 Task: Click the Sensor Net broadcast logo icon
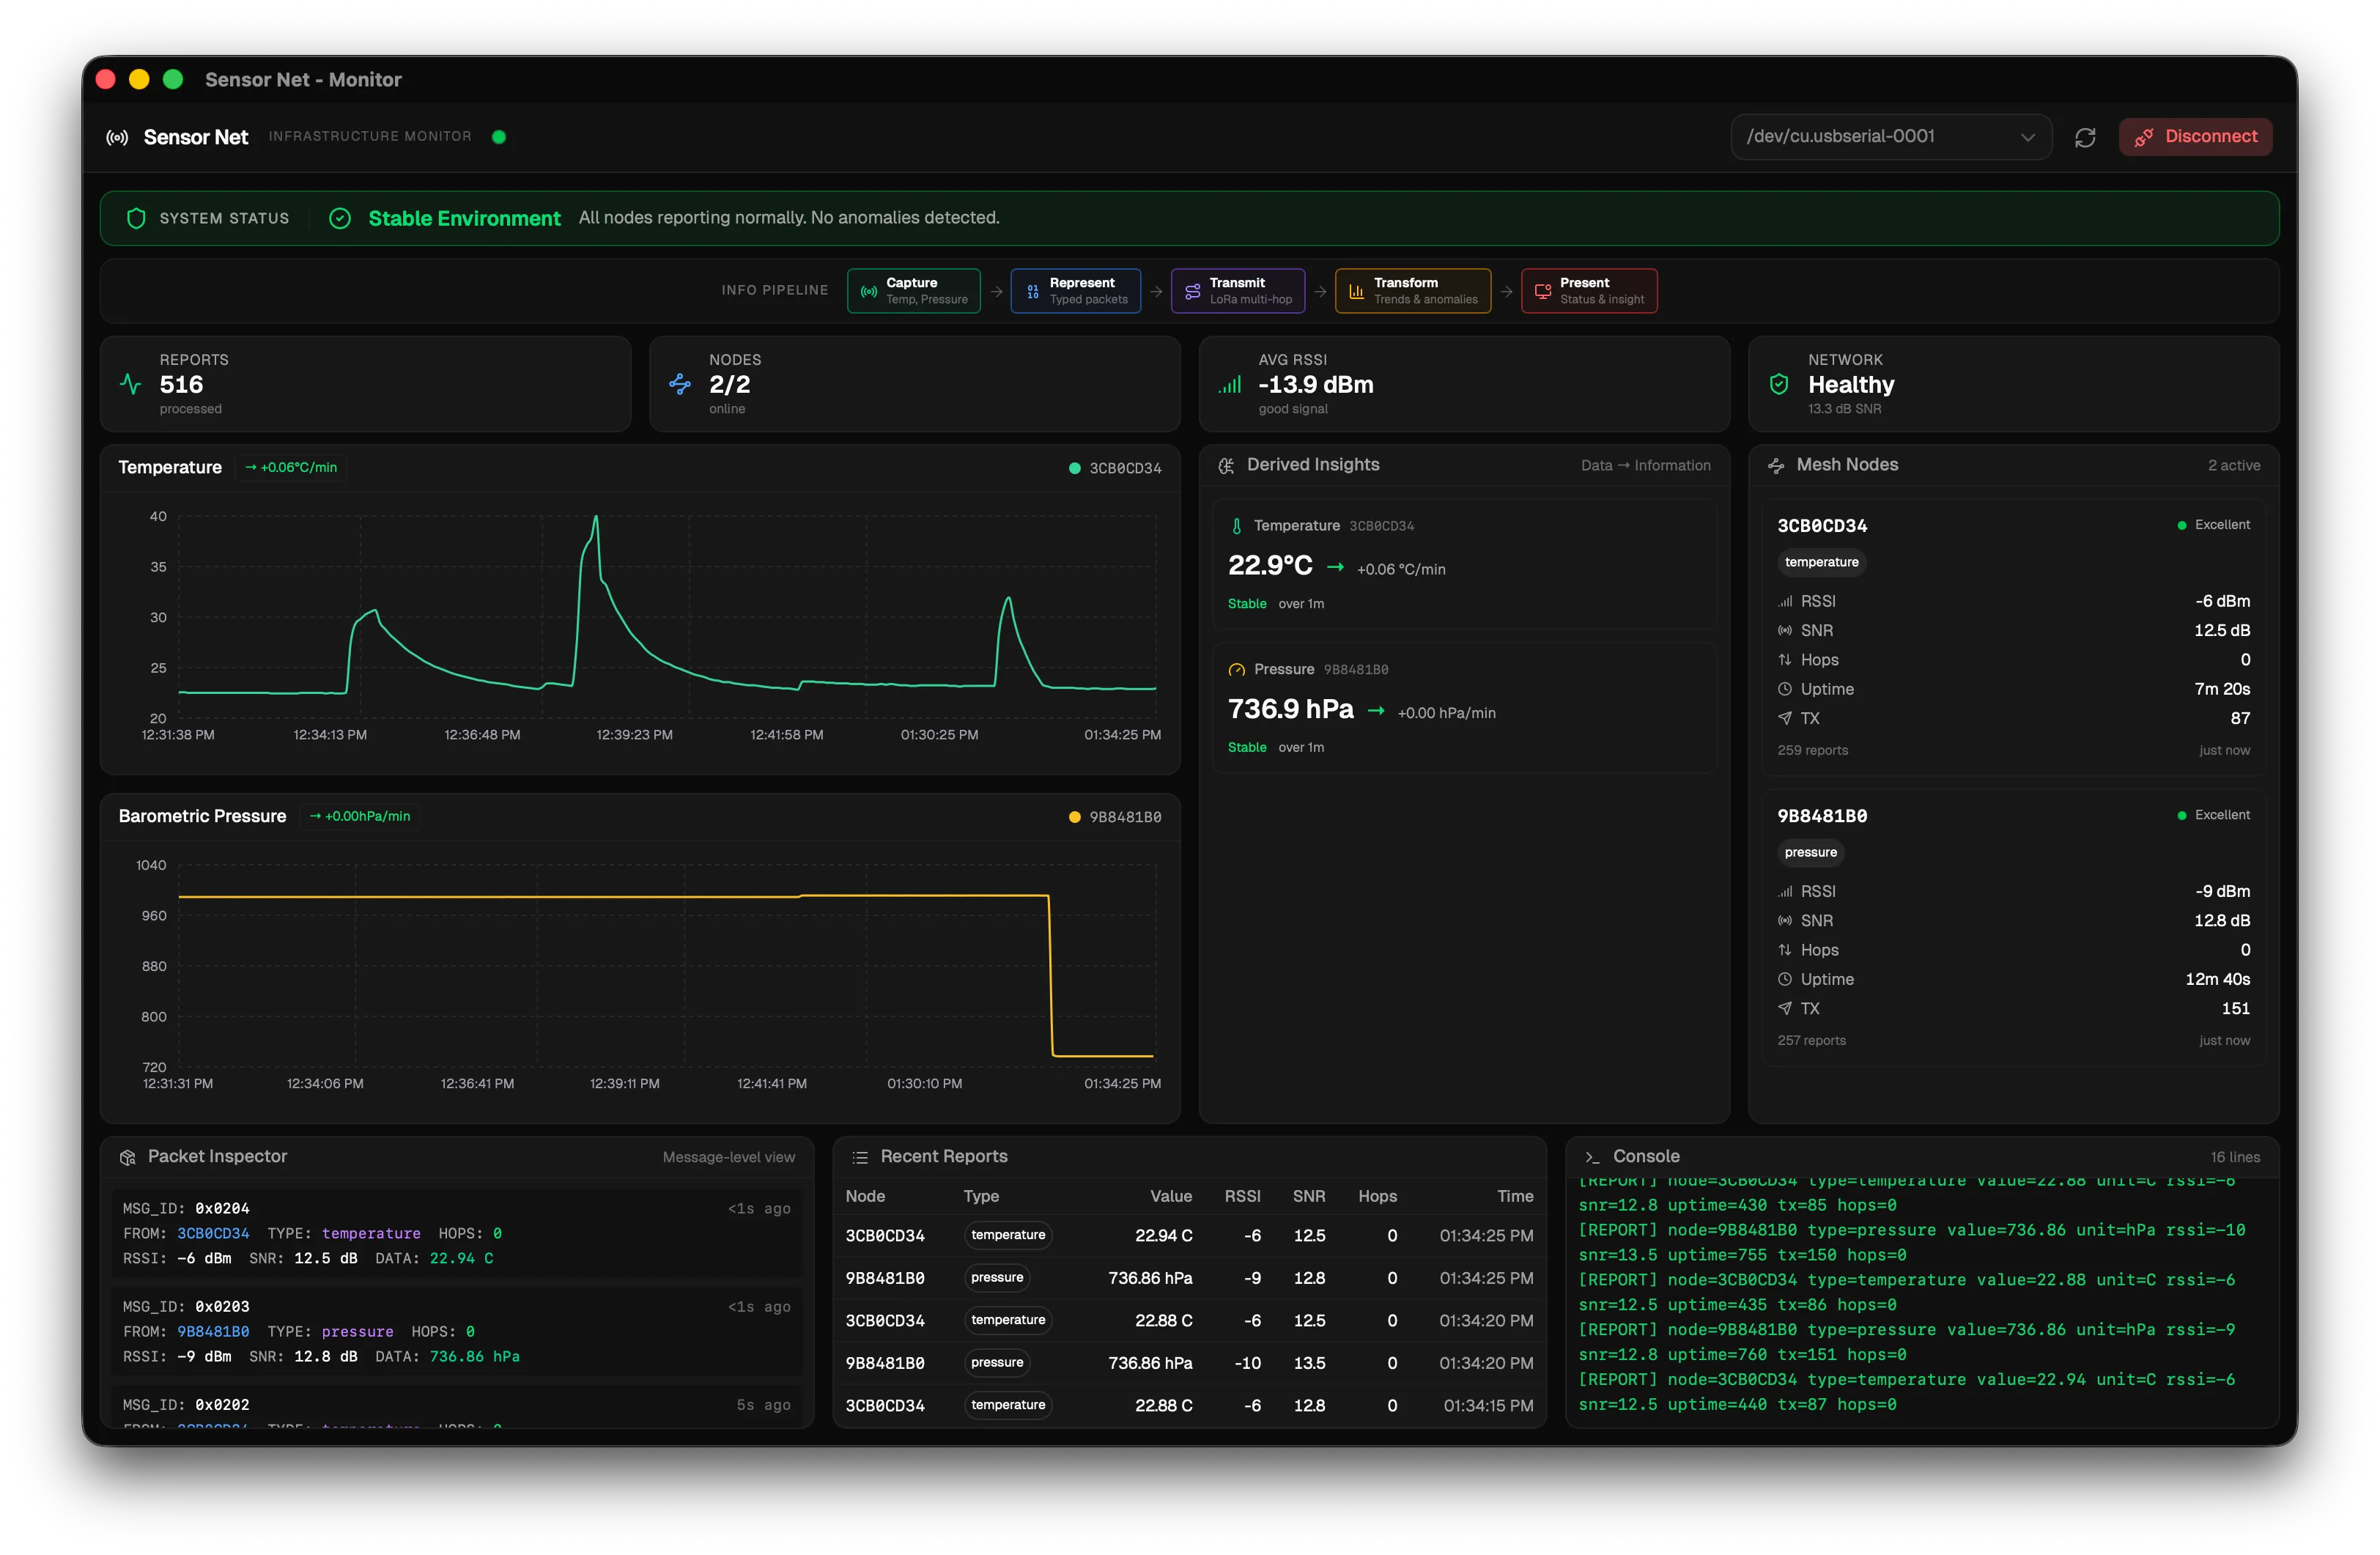click(x=117, y=137)
